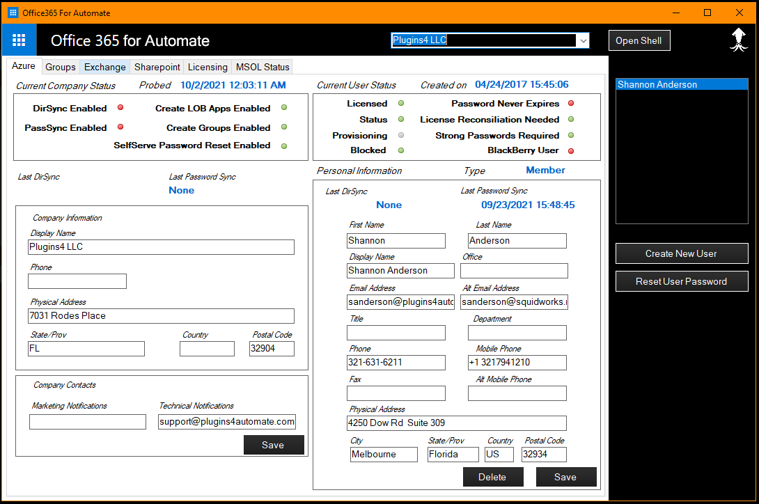Open the Sharepoint tab
The height and width of the screenshot is (504, 759).
pos(157,67)
